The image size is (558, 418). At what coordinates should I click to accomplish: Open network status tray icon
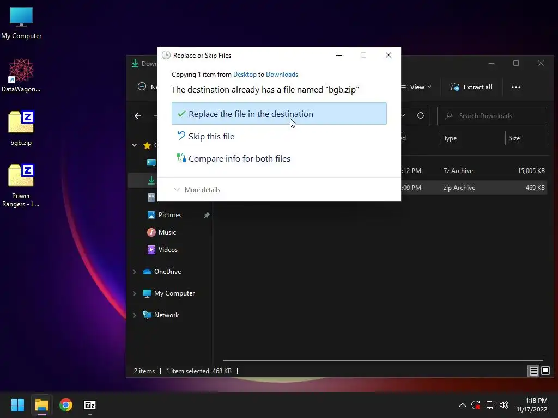pyautogui.click(x=491, y=405)
